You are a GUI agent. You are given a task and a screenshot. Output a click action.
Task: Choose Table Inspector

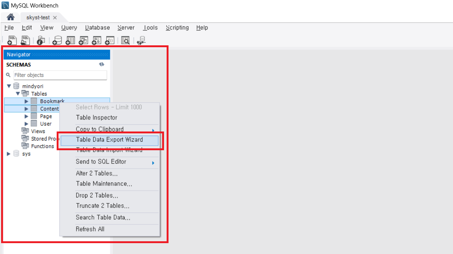(96, 117)
